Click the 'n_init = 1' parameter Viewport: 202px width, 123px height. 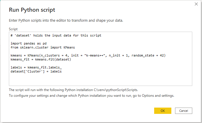click(118, 55)
